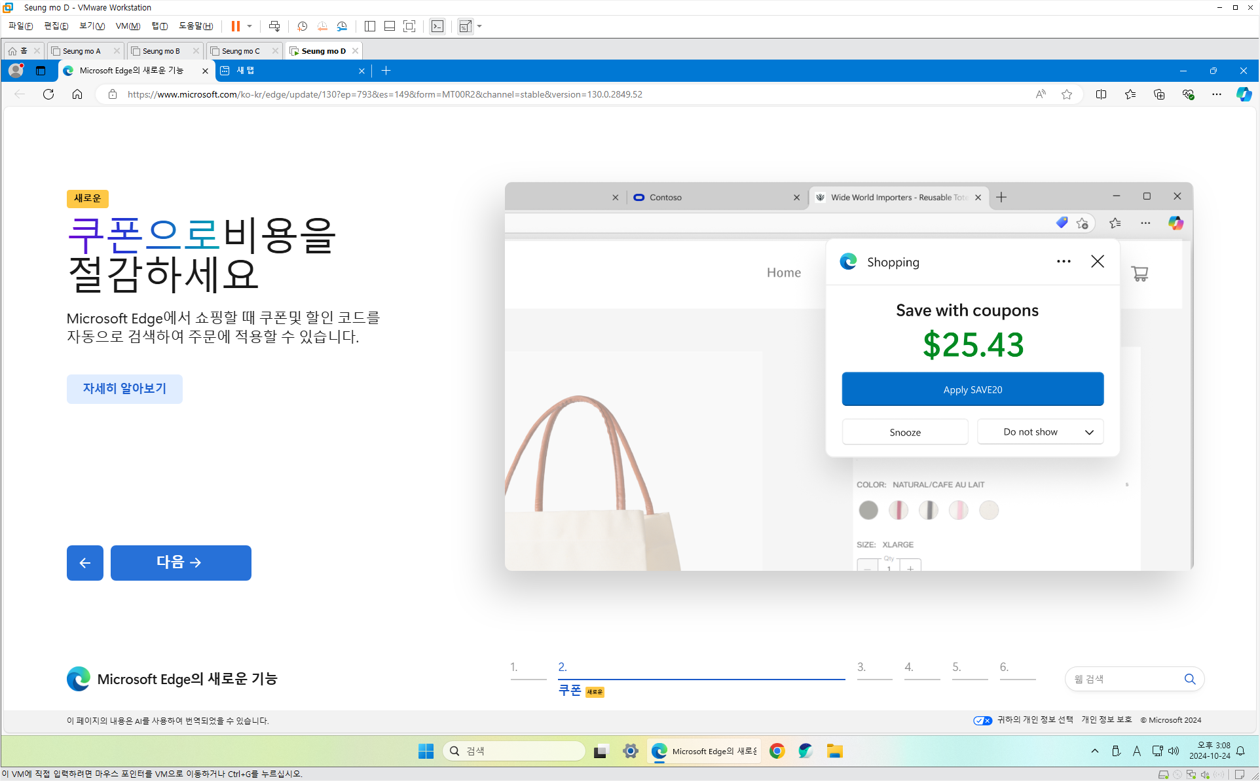This screenshot has height=781, width=1260.
Task: Focus the Edge address bar
Action: tap(576, 94)
